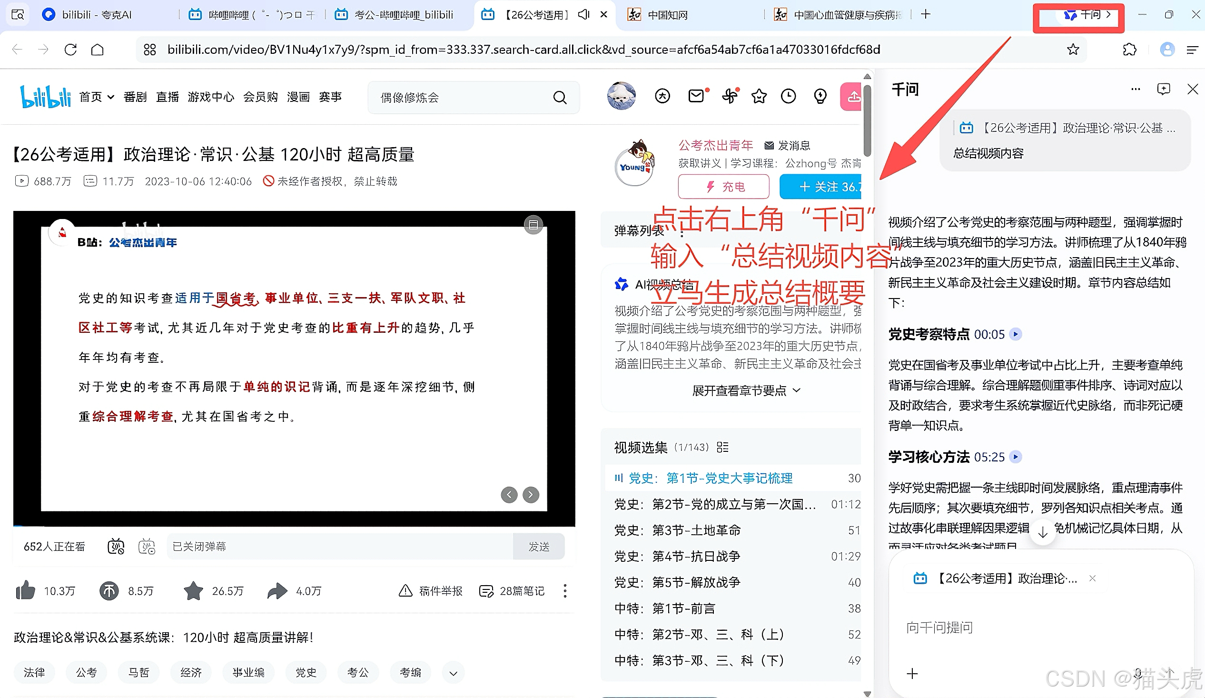Focus the bilibili search box 偶像修炼会

tap(459, 98)
